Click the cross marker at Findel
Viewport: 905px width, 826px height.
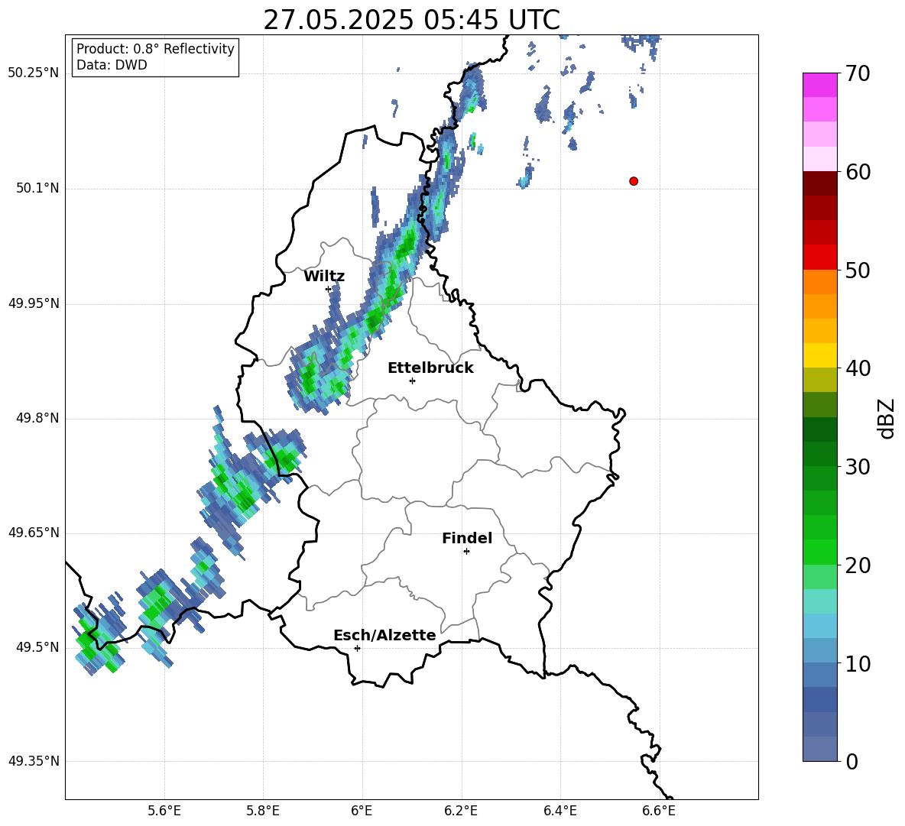[466, 552]
